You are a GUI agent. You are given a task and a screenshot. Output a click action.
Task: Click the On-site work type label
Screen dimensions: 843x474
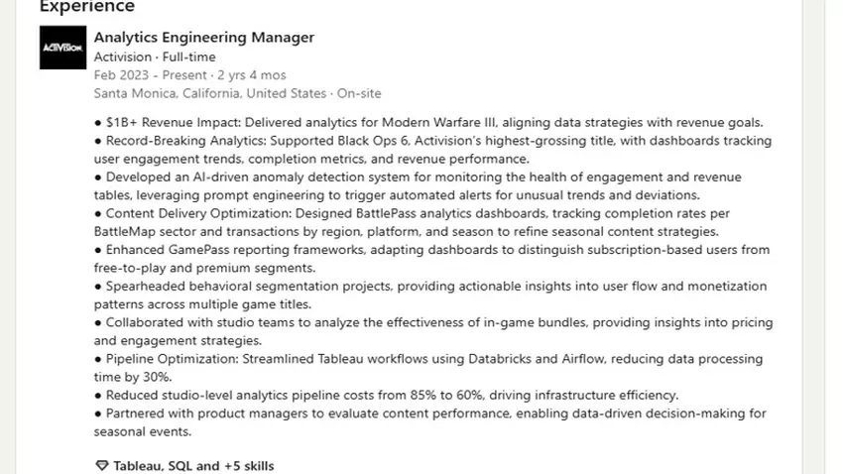pos(359,93)
